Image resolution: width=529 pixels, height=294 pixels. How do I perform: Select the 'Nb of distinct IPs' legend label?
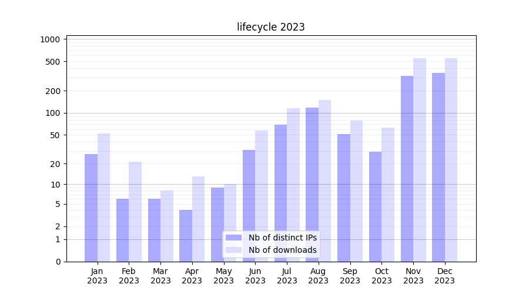pyautogui.click(x=282, y=238)
